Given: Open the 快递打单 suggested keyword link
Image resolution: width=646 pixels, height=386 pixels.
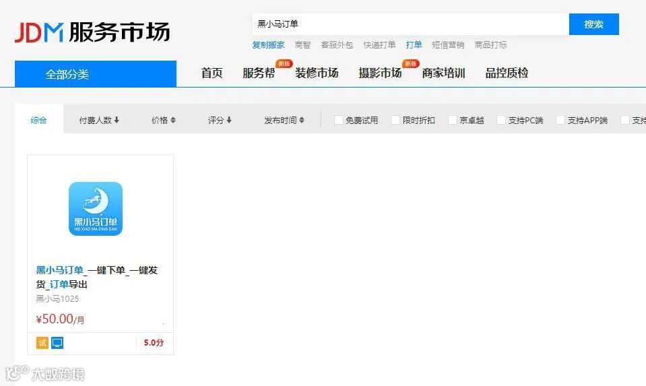Looking at the screenshot, I should [379, 45].
